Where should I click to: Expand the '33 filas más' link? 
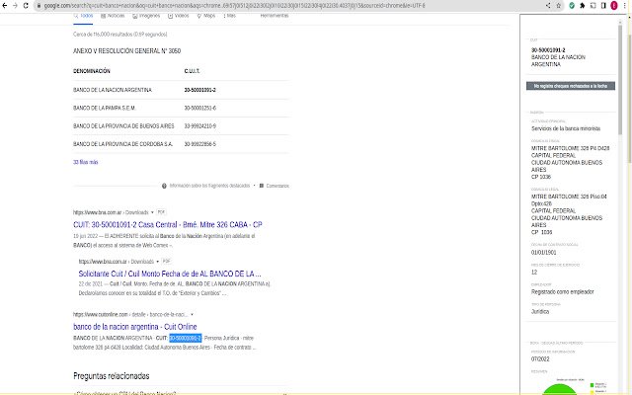tap(86, 162)
